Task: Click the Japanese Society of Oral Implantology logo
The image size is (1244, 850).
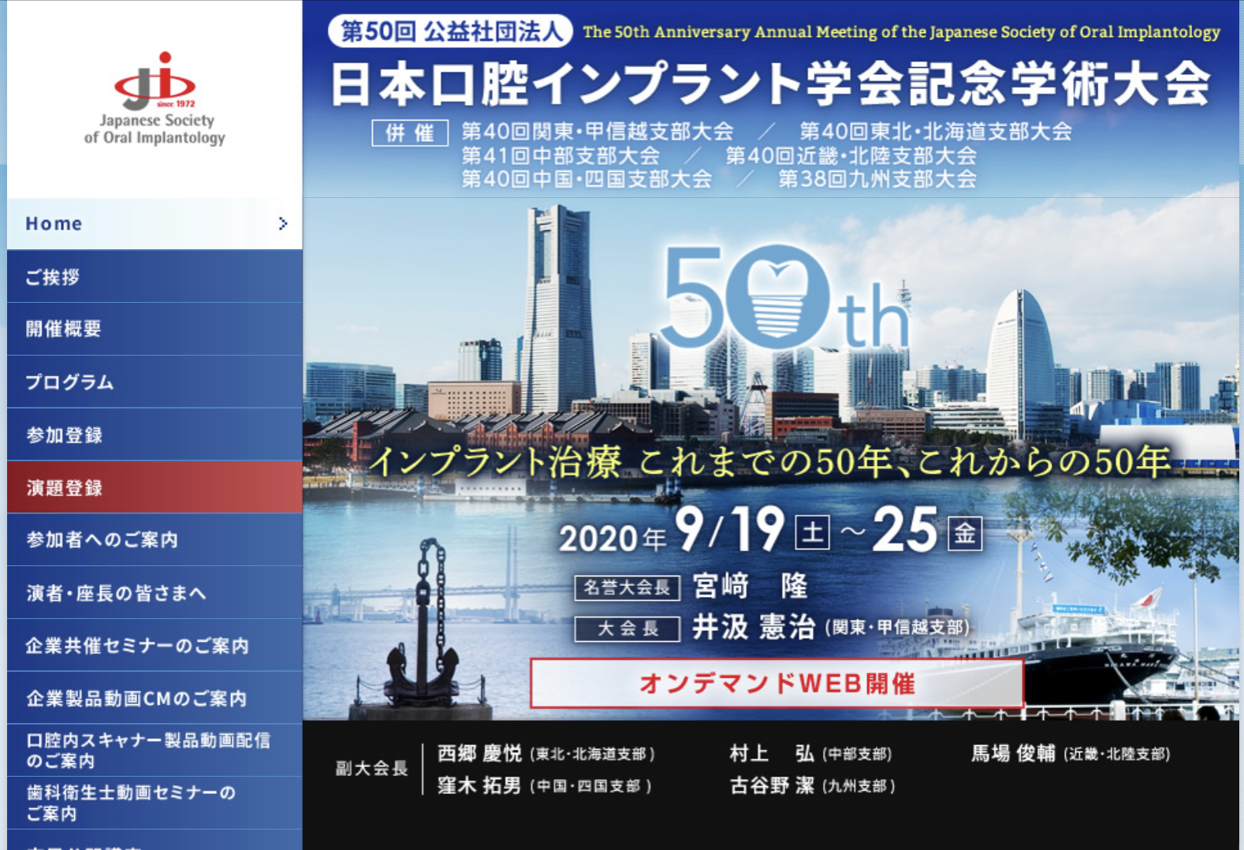Action: [155, 99]
